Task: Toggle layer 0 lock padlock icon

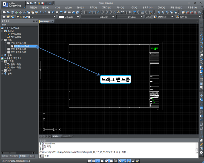Action: click(27, 17)
